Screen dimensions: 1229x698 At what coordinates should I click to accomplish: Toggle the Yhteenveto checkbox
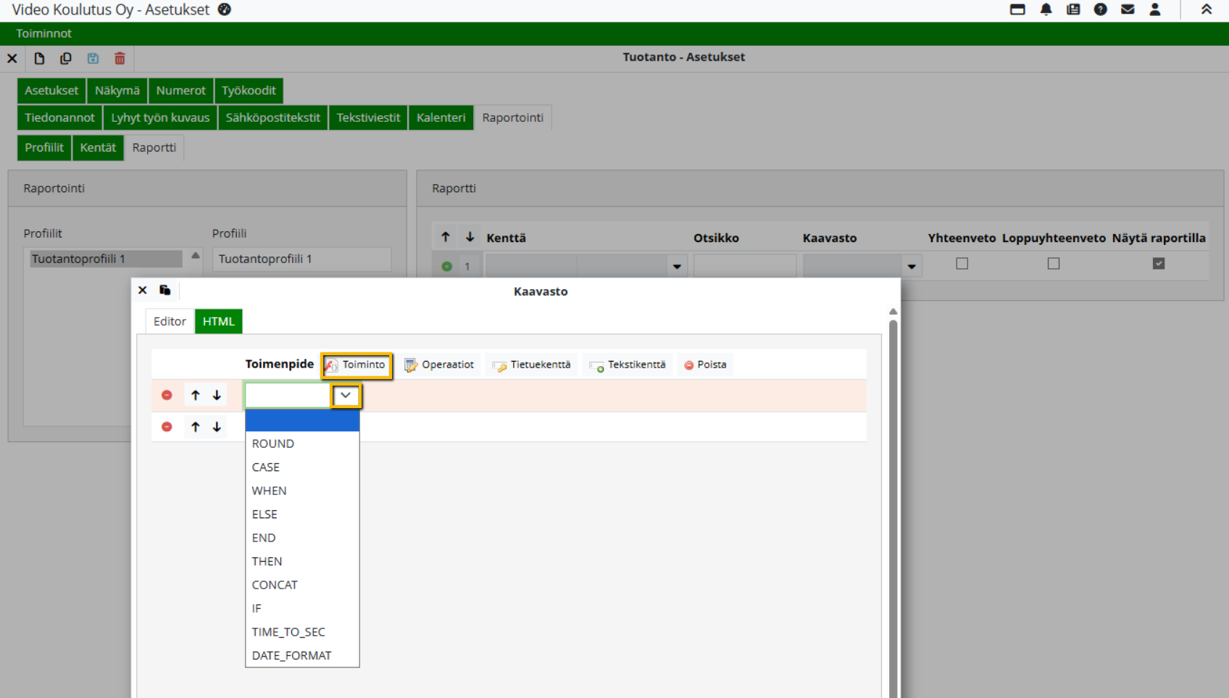tap(962, 264)
